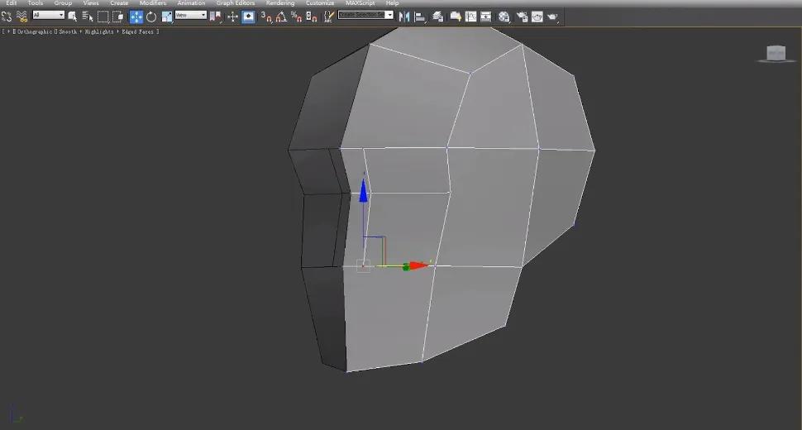Toggle the Keyboard Shortcut Override button

tap(248, 17)
